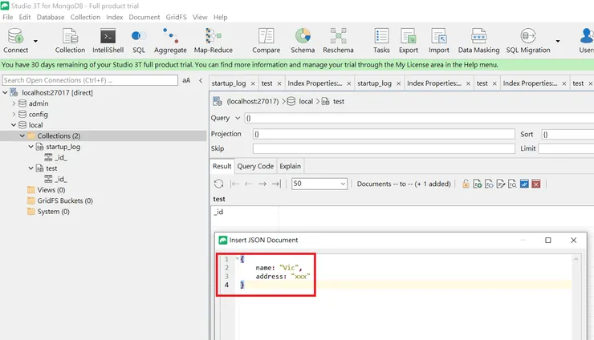The width and height of the screenshot is (594, 340).
Task: Open the GridFS menu
Action: [175, 17]
